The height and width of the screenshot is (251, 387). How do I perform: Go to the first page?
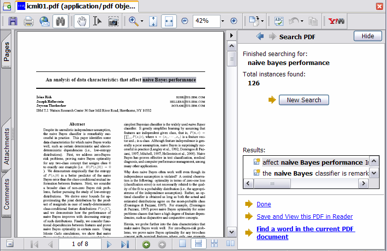coord(34,245)
